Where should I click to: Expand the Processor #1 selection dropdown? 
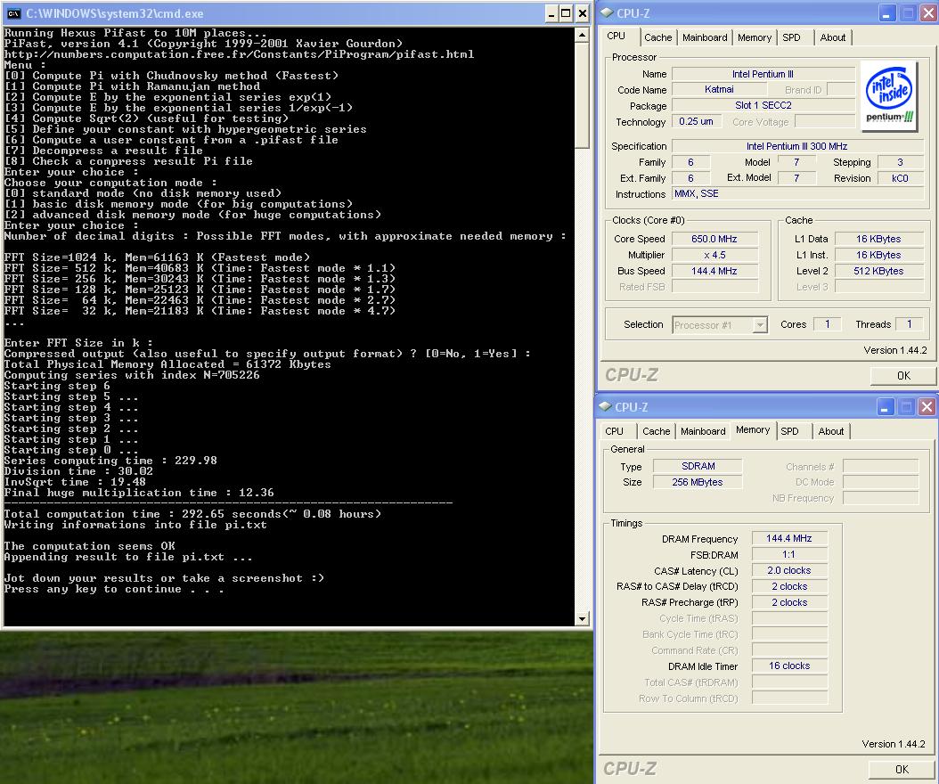(759, 324)
